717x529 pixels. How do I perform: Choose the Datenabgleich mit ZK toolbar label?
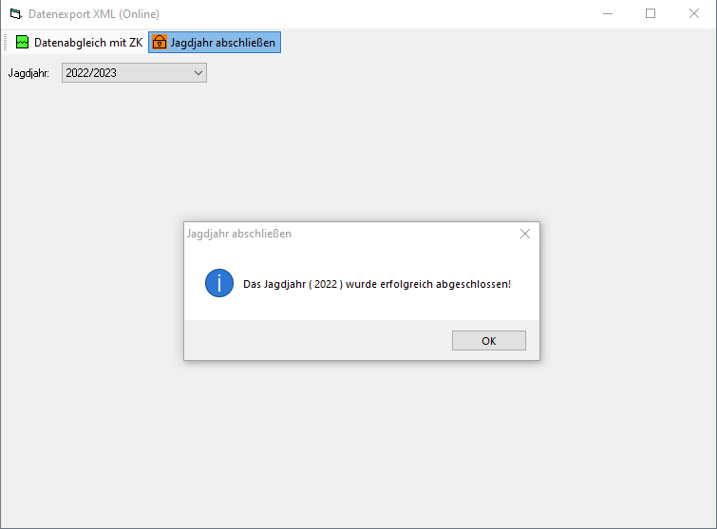88,43
